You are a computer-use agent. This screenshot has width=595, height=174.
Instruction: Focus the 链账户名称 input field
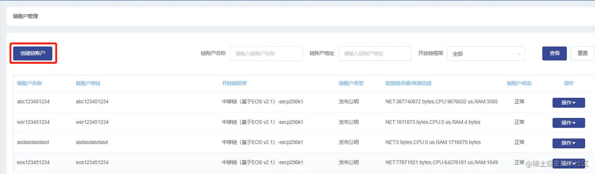(x=266, y=54)
